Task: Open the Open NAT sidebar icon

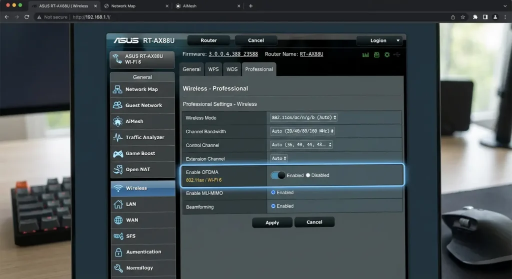Action: coord(118,170)
